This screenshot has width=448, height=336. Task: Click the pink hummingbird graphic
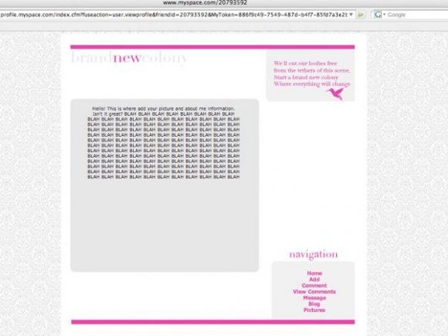pyautogui.click(x=335, y=93)
